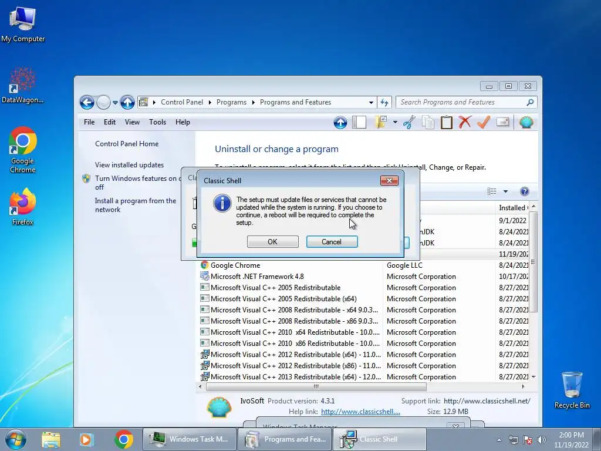Select Visual C++ 2010 x86 Redistributable row
601x451 pixels.
(x=295, y=344)
